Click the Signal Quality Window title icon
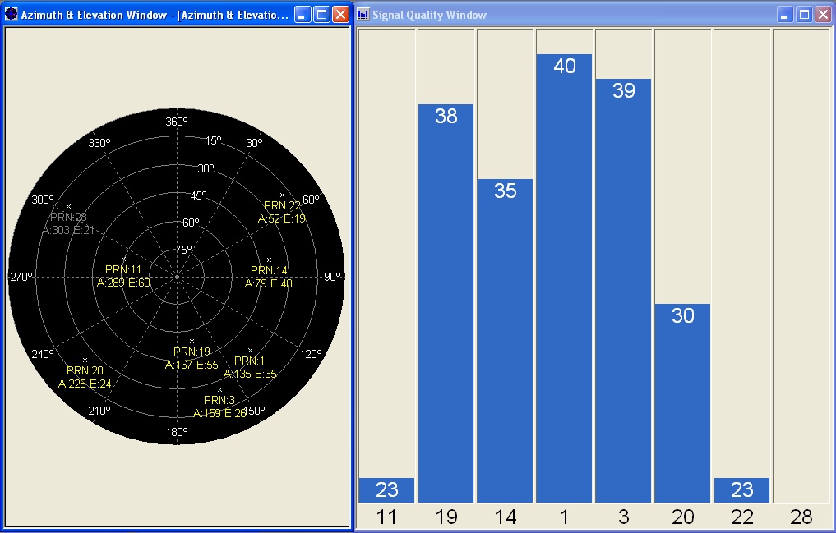The width and height of the screenshot is (836, 533). point(363,15)
